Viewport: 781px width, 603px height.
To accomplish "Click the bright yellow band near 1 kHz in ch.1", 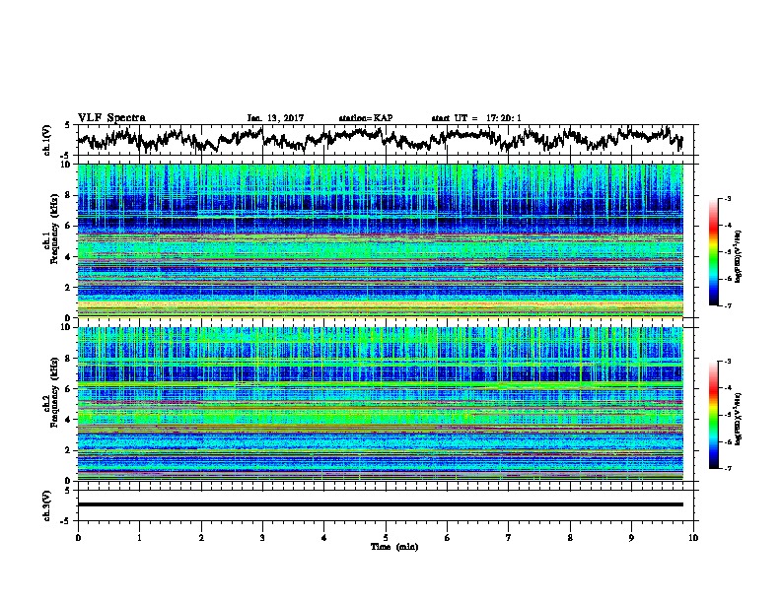I will pos(380,305).
